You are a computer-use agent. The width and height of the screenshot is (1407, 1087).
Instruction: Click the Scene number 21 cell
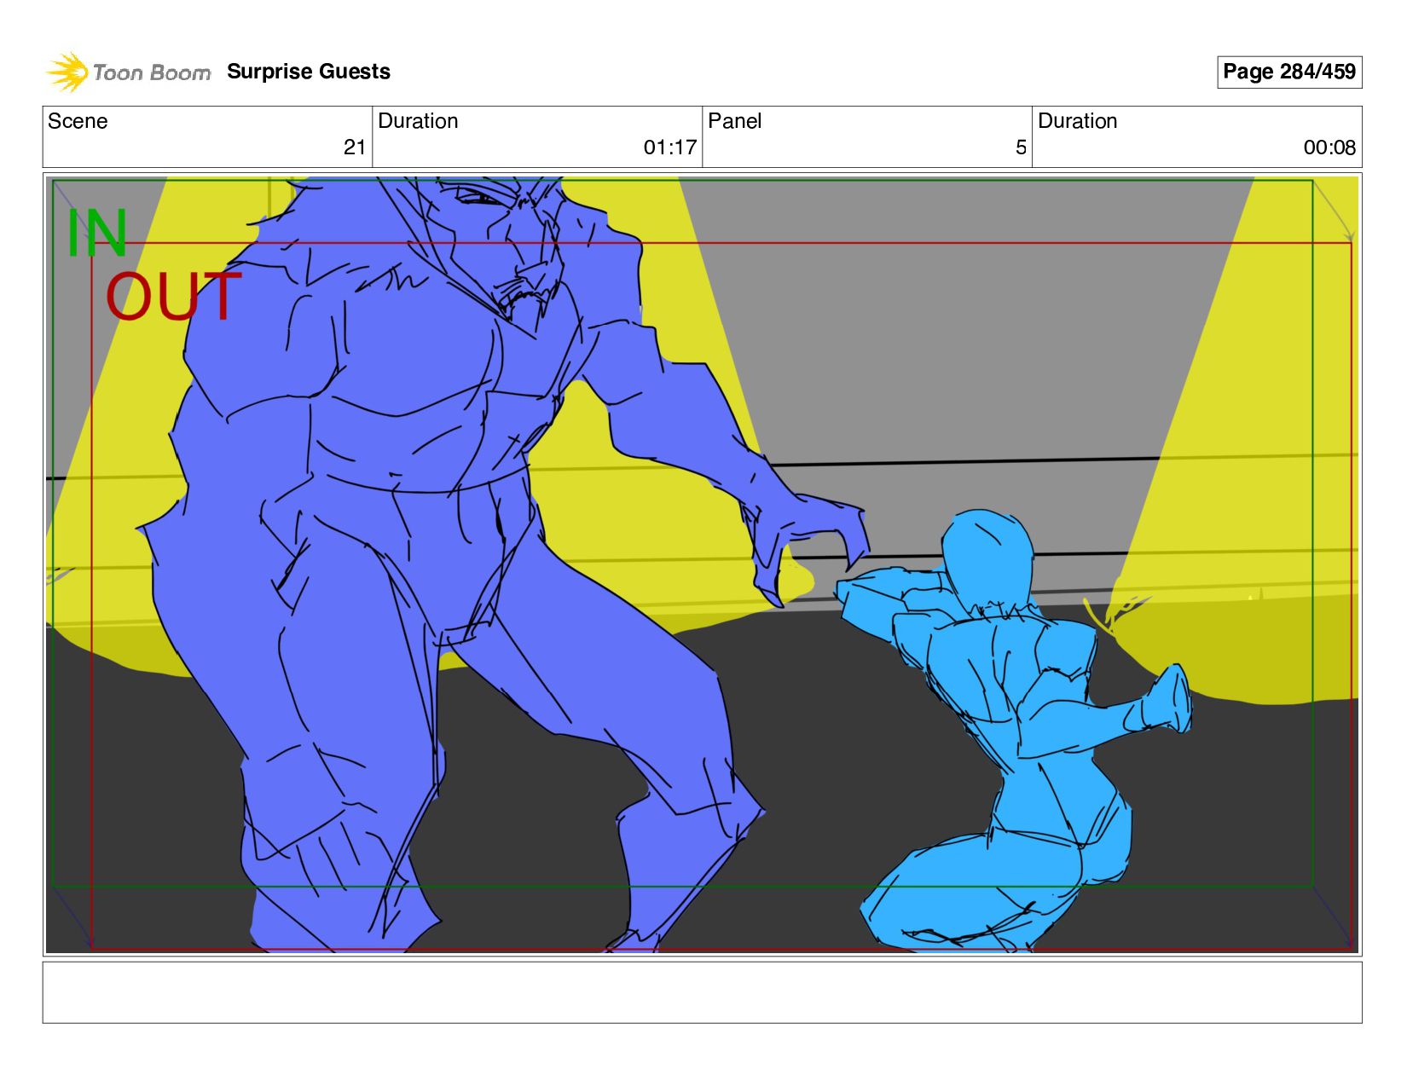point(207,136)
